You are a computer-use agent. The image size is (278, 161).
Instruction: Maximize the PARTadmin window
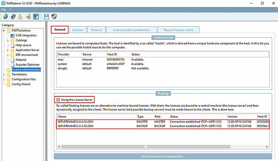pyautogui.click(x=262, y=3)
